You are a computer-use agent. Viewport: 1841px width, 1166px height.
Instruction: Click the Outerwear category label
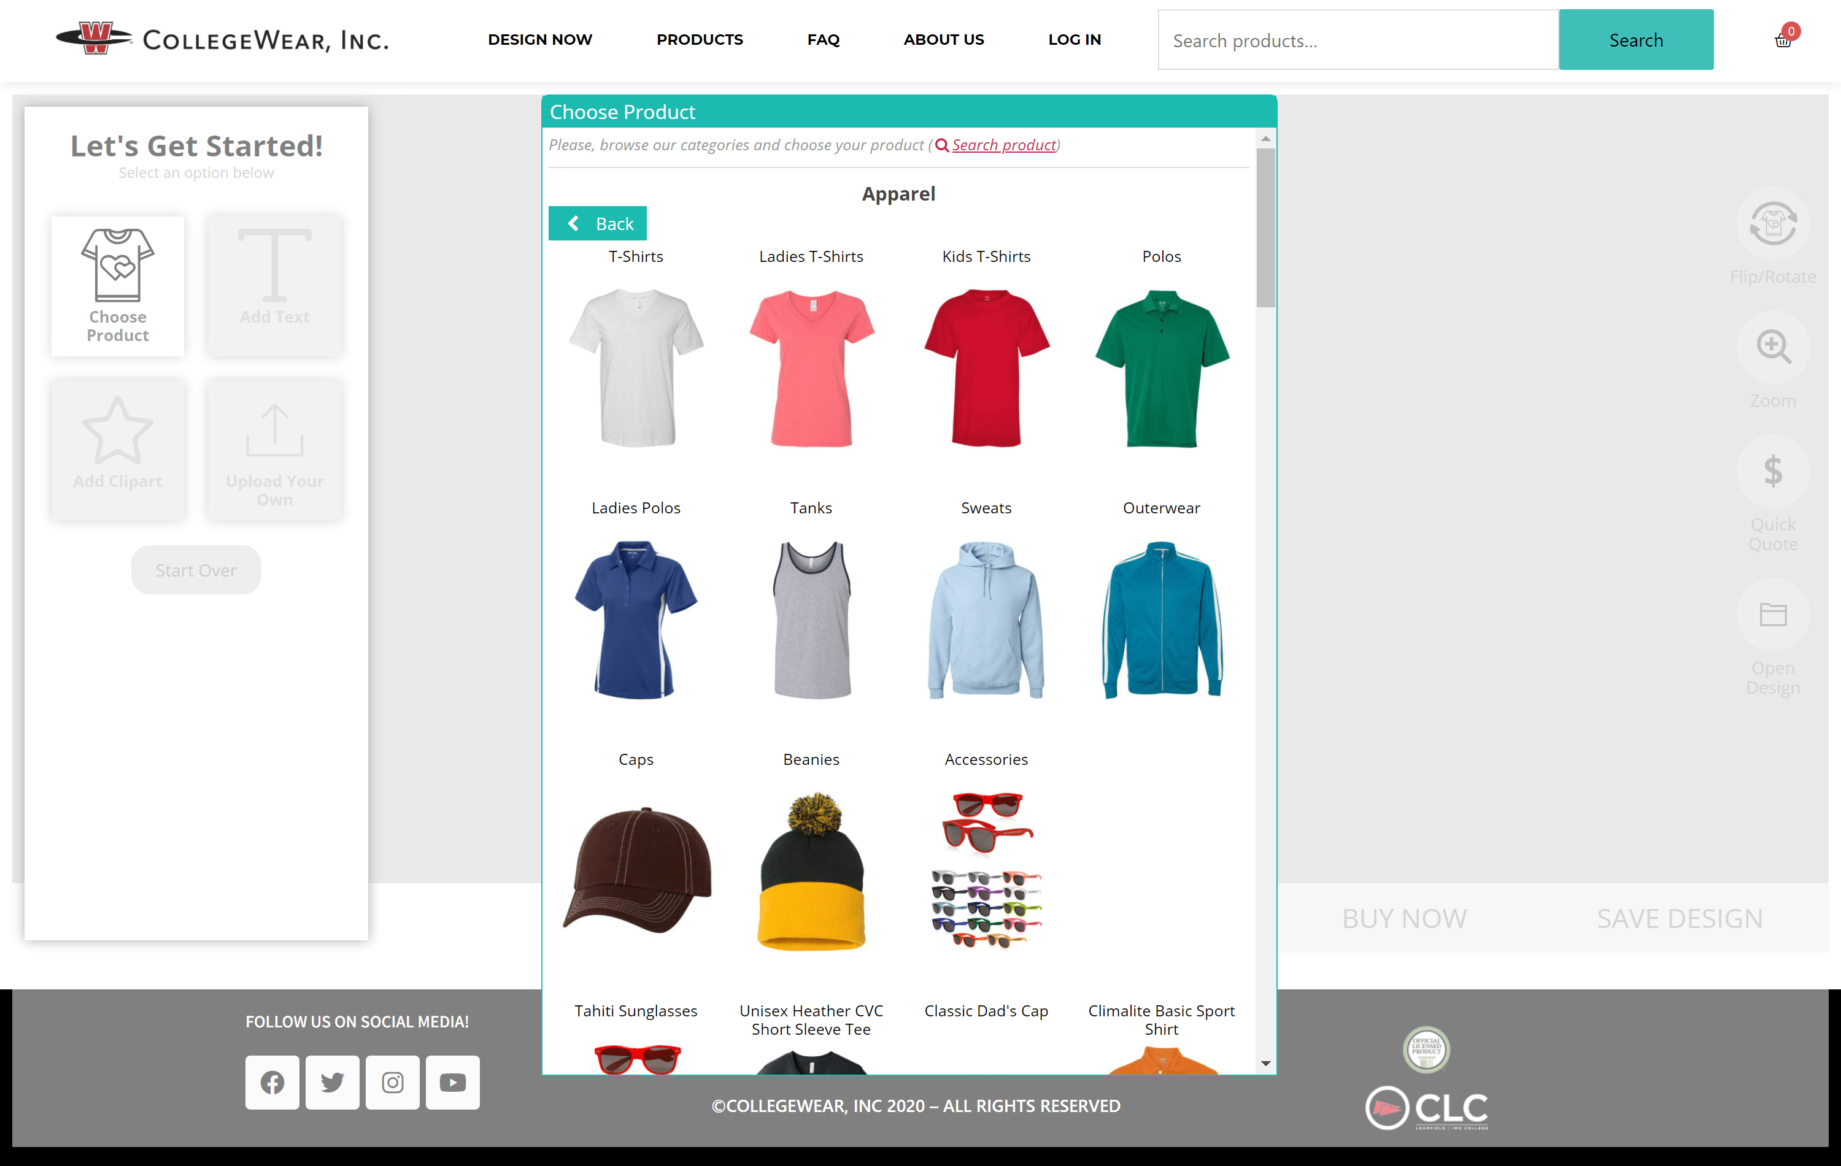pos(1161,507)
